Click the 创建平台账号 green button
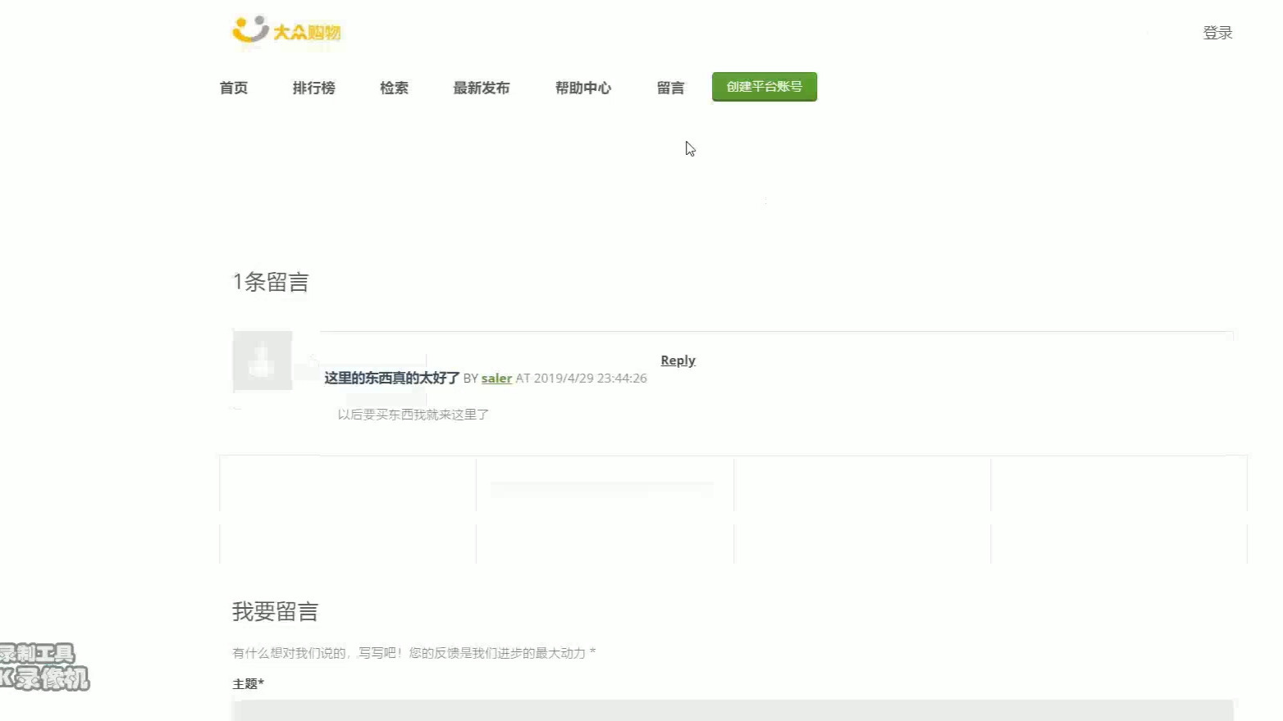The image size is (1283, 721). 764,86
